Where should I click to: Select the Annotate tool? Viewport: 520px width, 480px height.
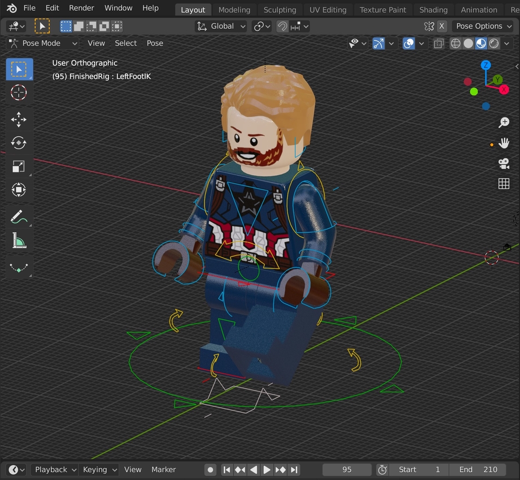(19, 217)
